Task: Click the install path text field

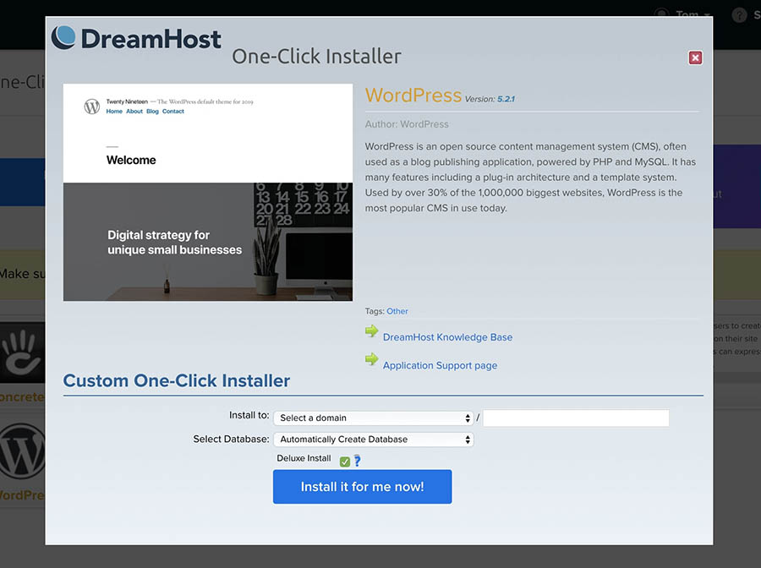Action: point(576,418)
